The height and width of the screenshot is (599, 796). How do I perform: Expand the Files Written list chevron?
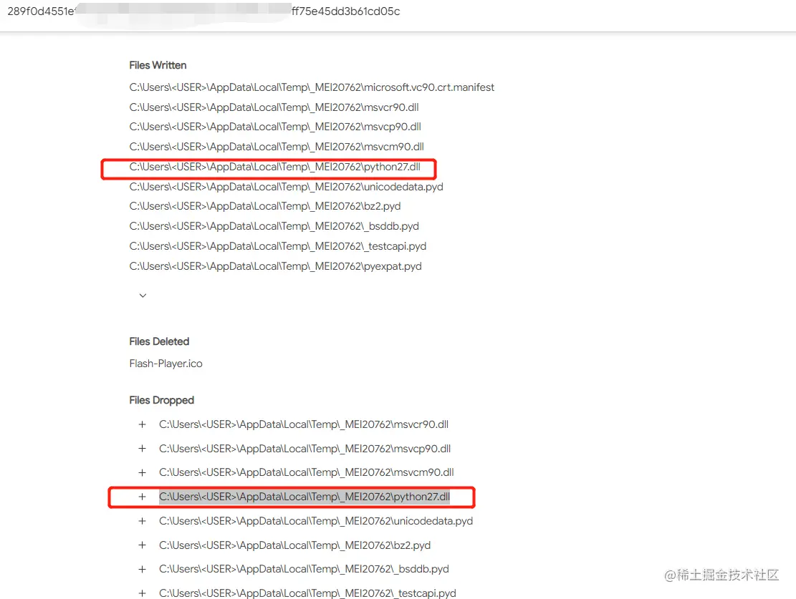(143, 296)
